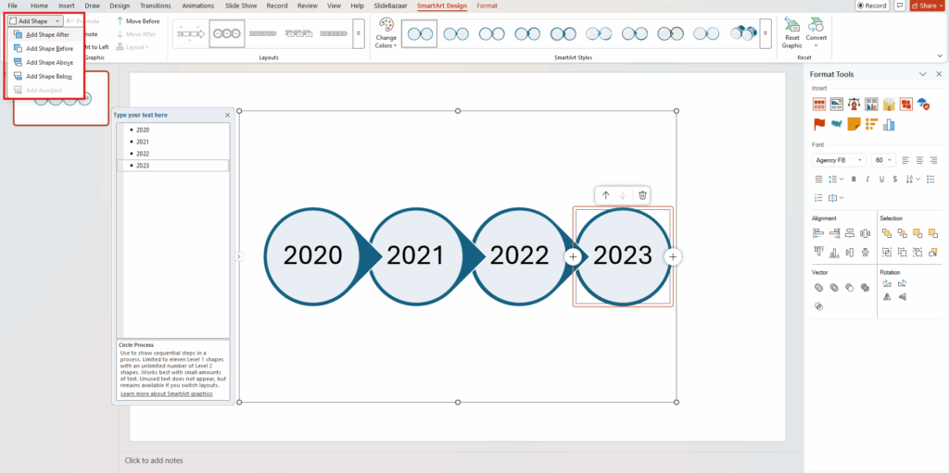Click the 2022 bullet in text pane
Screen dimensions: 949x473
143,154
